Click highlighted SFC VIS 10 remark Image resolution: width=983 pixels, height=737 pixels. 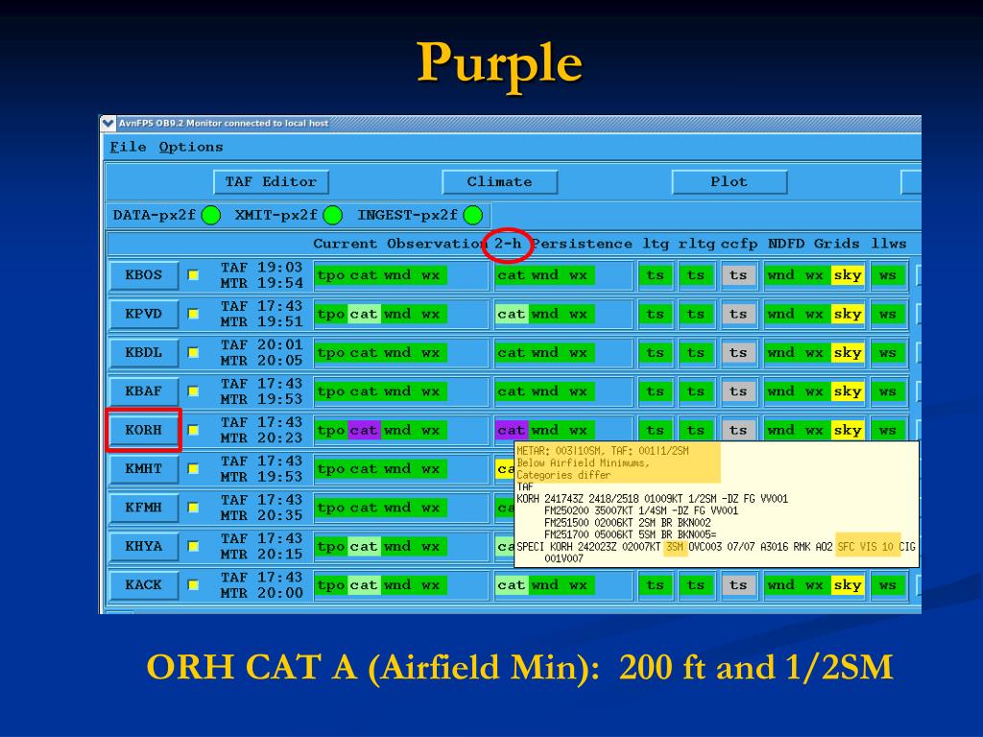[x=866, y=547]
